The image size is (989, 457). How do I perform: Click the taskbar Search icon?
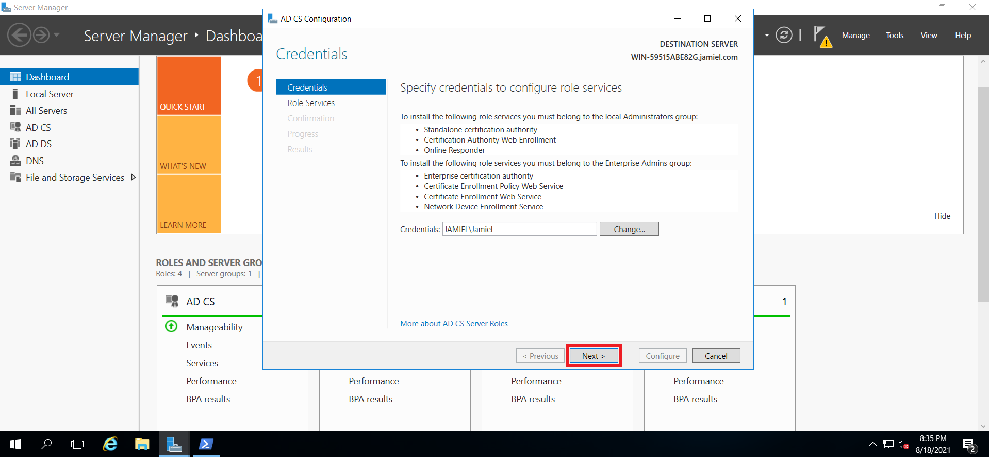pyautogui.click(x=46, y=444)
